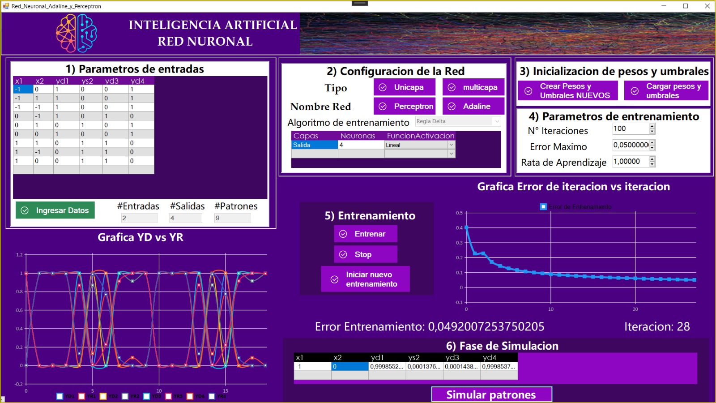The width and height of the screenshot is (716, 403).
Task: Expand the empty FuncionActivacion dropdown row
Action: [x=451, y=154]
